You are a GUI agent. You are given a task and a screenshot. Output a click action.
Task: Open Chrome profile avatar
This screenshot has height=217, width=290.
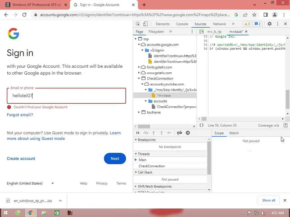pyautogui.click(x=275, y=15)
